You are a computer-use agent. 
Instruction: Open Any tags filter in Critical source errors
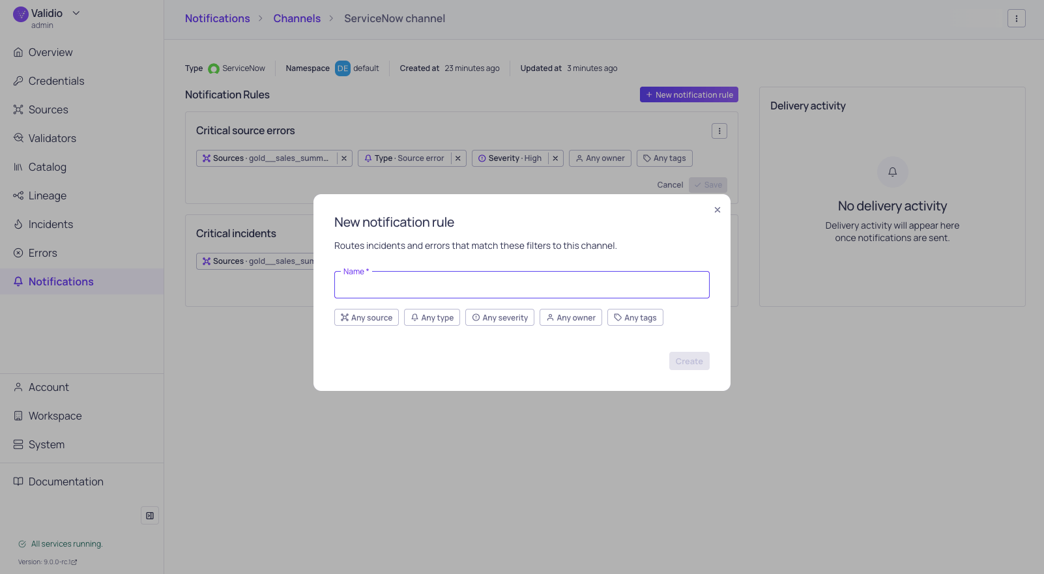point(665,158)
